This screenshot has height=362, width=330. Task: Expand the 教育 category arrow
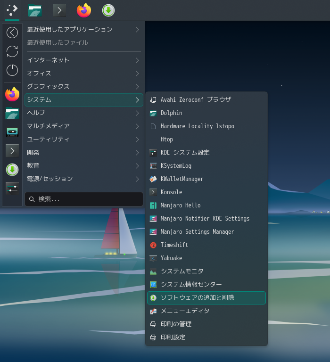click(137, 166)
